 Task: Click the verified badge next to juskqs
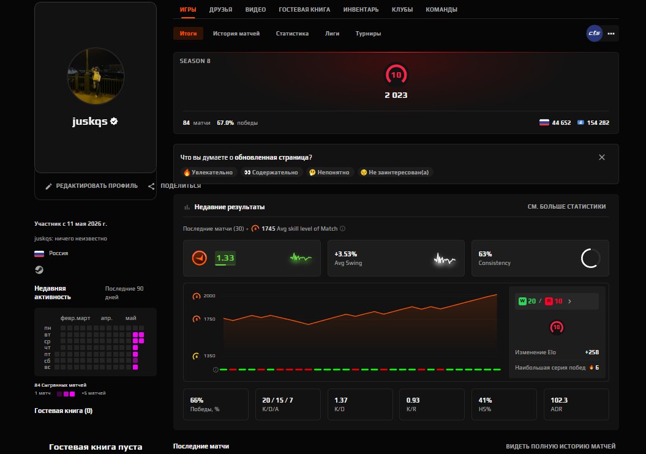click(x=114, y=121)
